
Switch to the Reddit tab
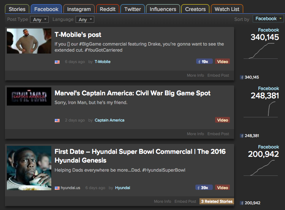(108, 9)
